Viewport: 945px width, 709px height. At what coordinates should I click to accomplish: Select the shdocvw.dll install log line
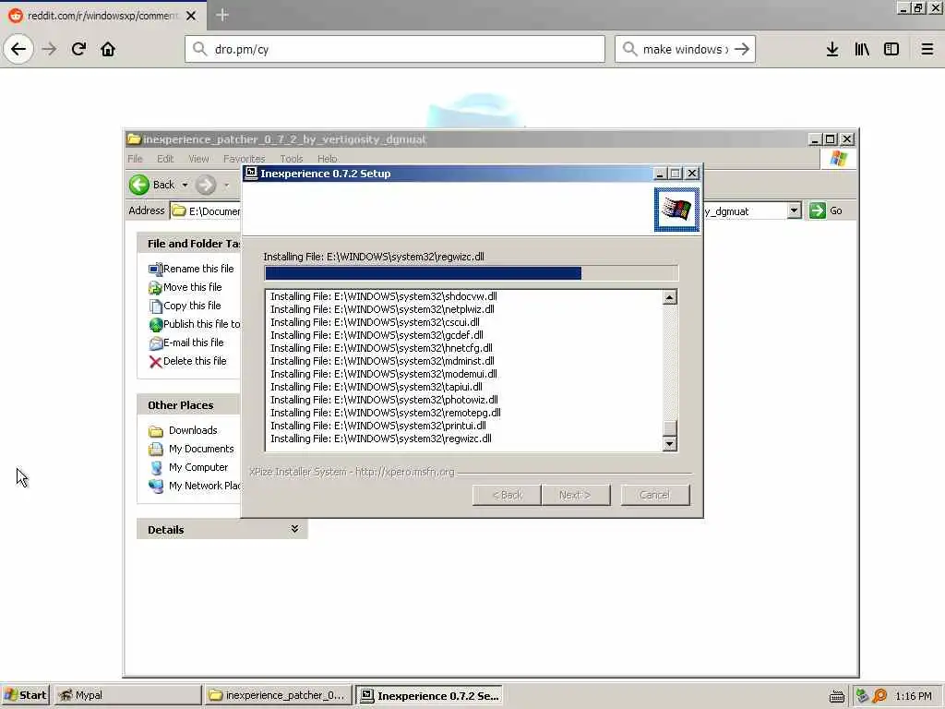[384, 296]
